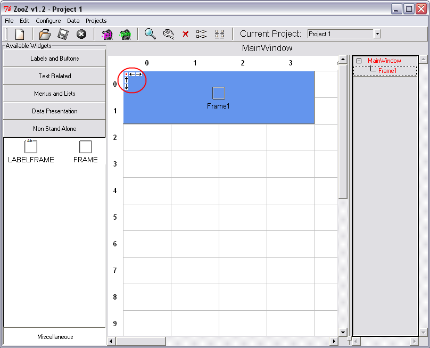Viewport: 430px width, 348px height.
Task: Click the grid's vertical scrollbar down arrow
Action: click(x=343, y=333)
